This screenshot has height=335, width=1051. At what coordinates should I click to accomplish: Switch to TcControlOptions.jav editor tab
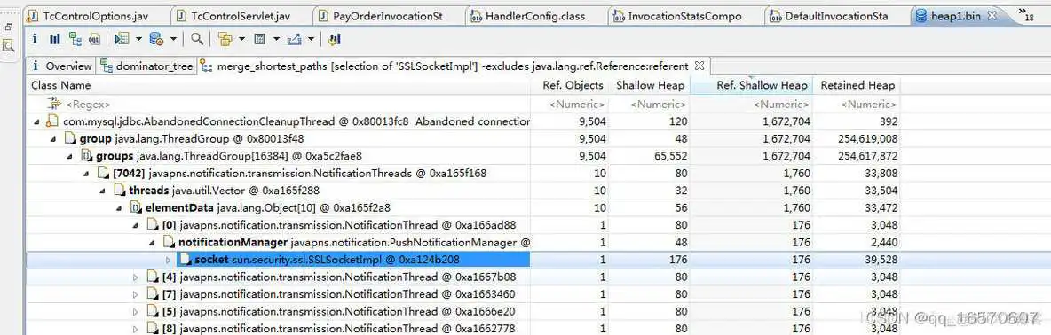(x=96, y=15)
